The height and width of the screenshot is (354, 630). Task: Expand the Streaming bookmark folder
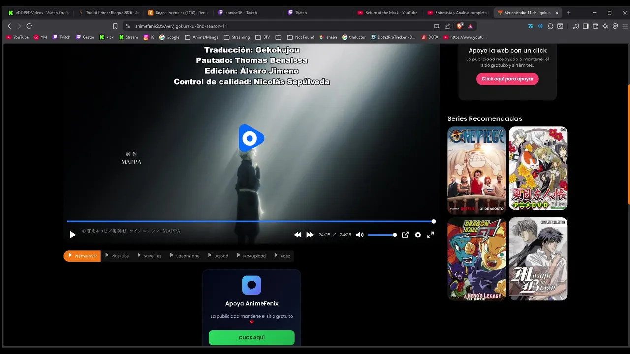coord(237,37)
